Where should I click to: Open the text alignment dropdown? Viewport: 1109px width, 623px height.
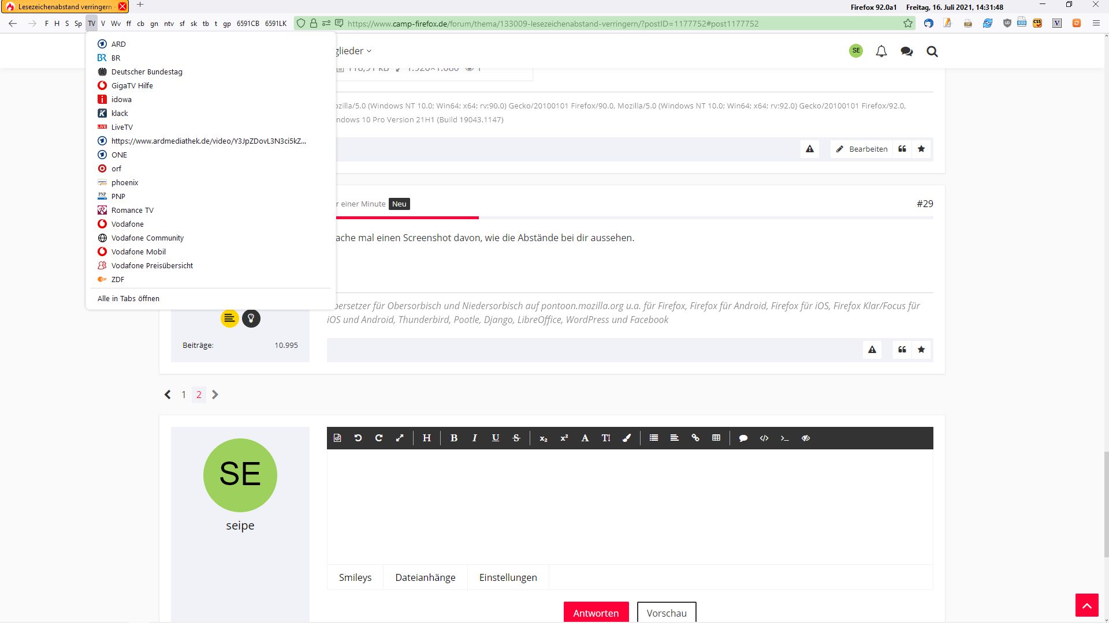coord(675,438)
